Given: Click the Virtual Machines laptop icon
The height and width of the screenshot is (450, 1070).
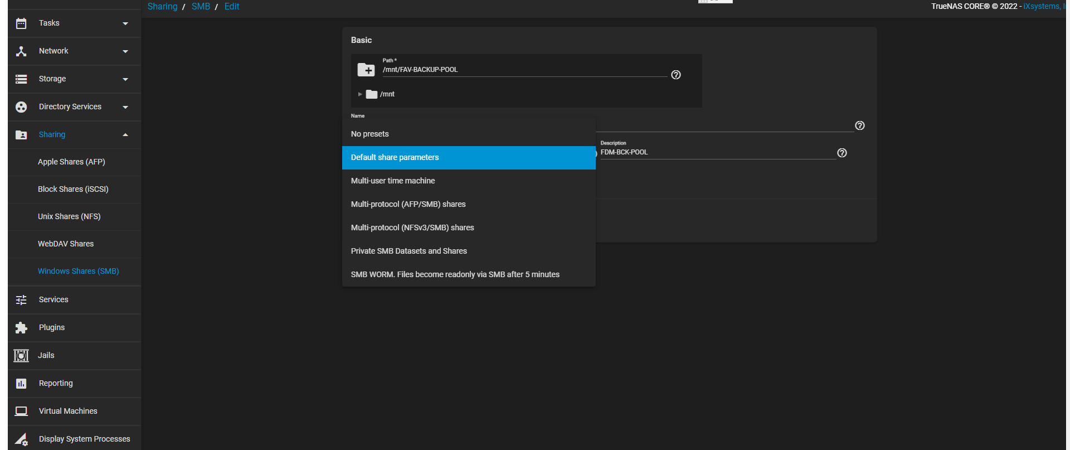Looking at the screenshot, I should 21,412.
